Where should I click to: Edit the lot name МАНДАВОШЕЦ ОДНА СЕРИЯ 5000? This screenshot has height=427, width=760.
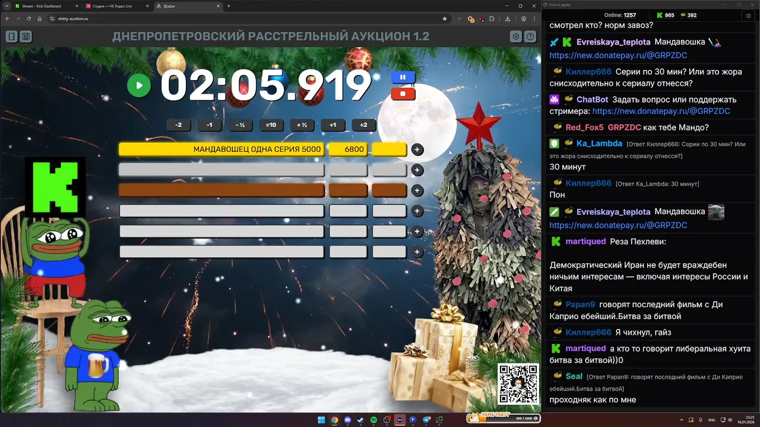[x=221, y=149]
